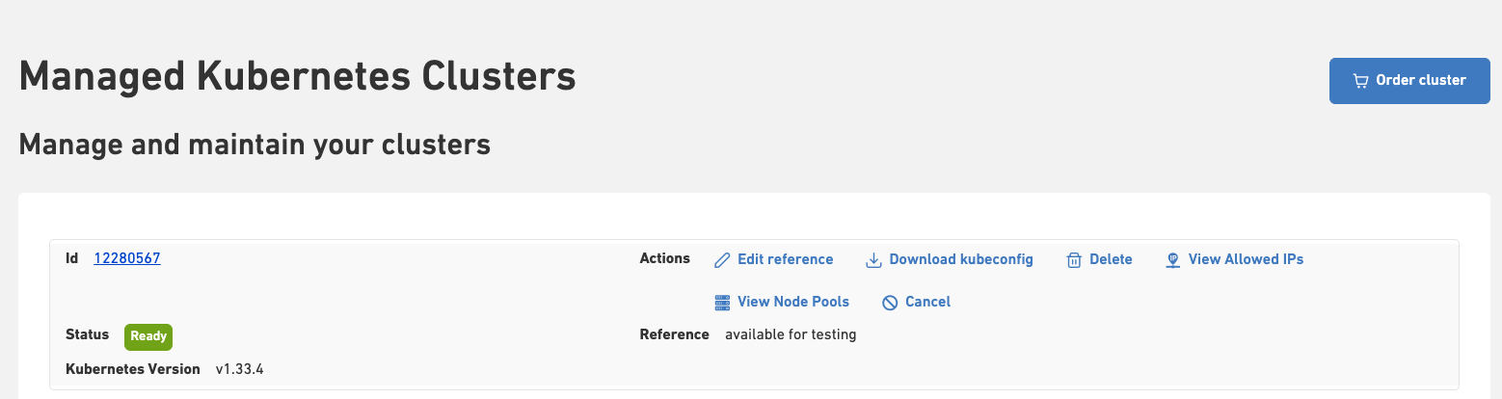The height and width of the screenshot is (399, 1502).
Task: Click the 'Manage and maintain your clusters' subheading
Action: coord(255,145)
